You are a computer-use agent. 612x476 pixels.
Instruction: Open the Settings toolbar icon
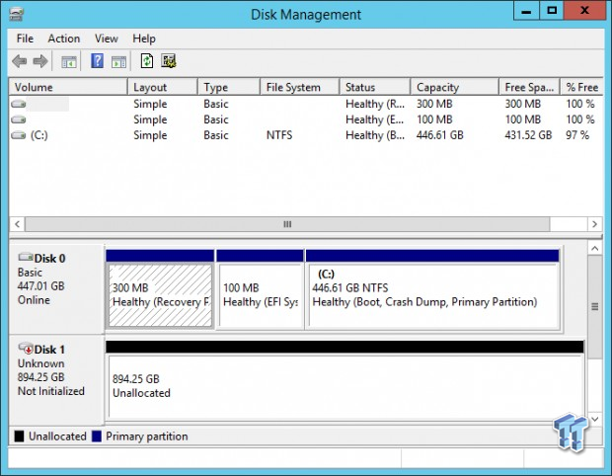169,61
